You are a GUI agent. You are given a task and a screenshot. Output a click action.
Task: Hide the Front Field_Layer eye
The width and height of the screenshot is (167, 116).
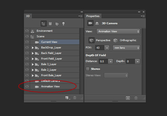(27, 58)
